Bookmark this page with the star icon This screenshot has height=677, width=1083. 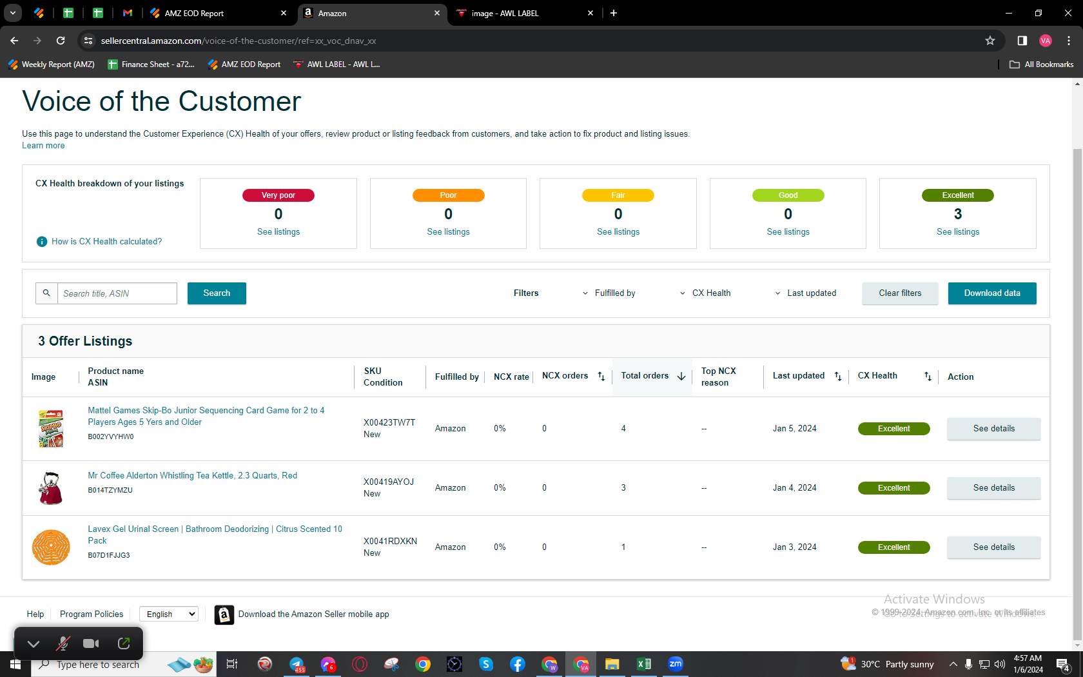tap(990, 41)
